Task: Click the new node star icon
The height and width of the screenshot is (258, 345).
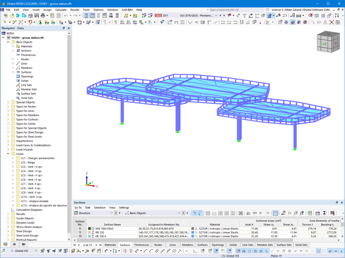Action: (5, 22)
